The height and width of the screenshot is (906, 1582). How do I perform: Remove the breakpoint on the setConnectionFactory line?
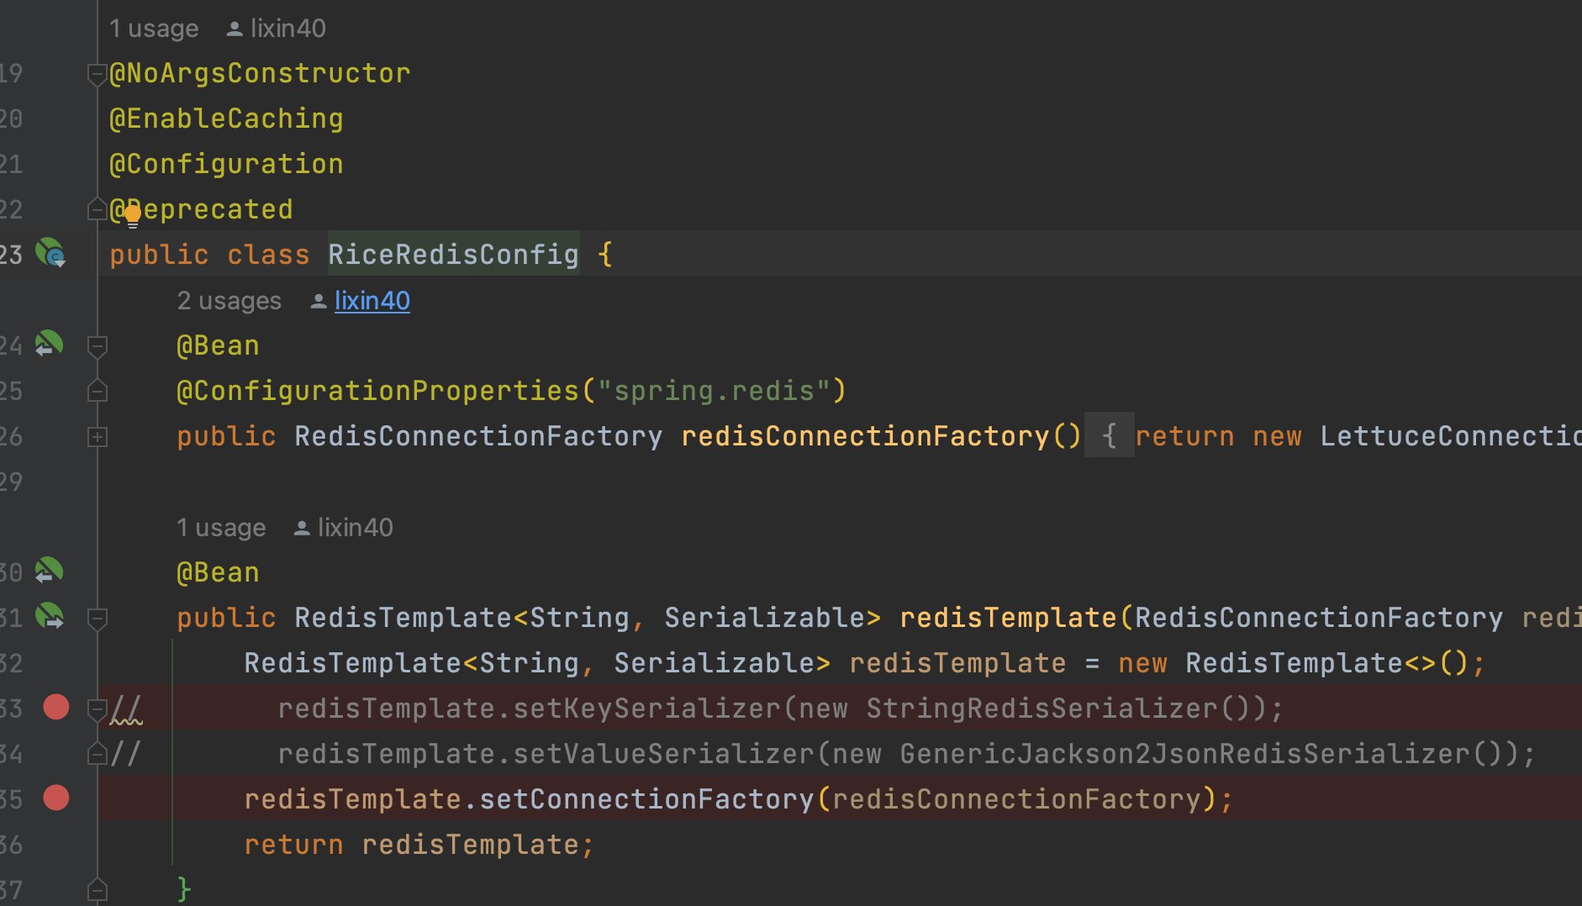click(x=56, y=798)
